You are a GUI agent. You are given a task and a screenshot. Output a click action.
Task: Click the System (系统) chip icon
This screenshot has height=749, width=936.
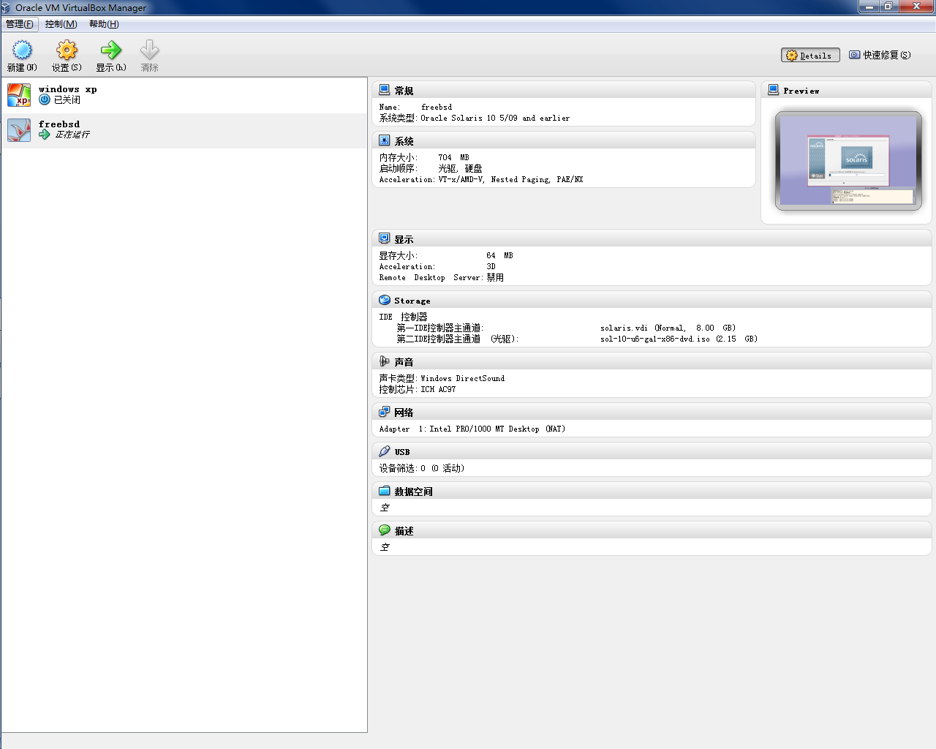pos(385,140)
